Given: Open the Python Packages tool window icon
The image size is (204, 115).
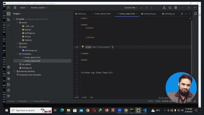Looking at the screenshot, I should point(9,67).
